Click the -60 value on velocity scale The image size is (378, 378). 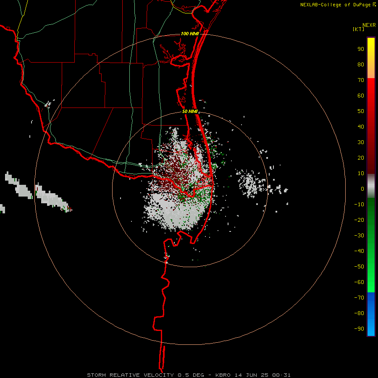[359, 282]
